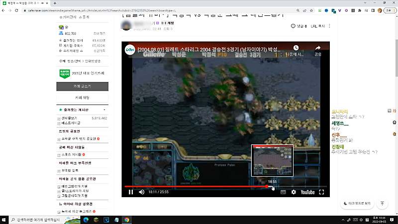Image resolution: width=398 pixels, height=224 pixels.
Task: Click the 1:1 채팅 link by author
Action: [168, 23]
